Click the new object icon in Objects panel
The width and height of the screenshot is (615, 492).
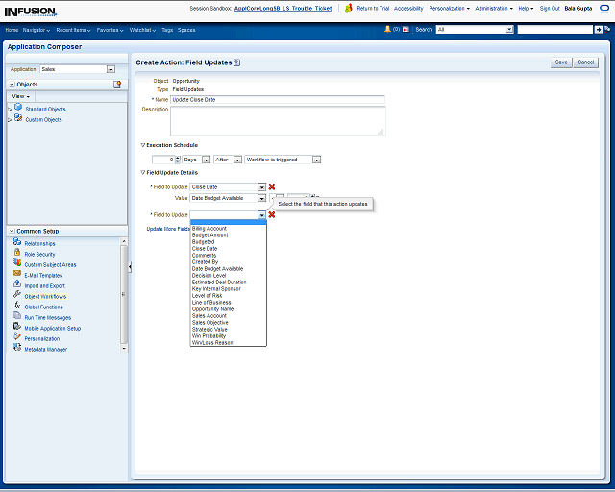pos(117,85)
